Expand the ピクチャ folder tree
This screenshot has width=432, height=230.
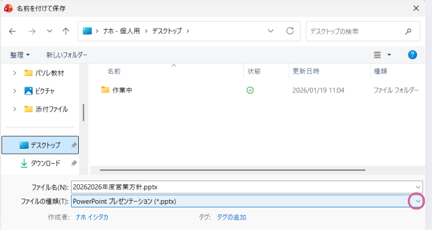[x=14, y=91]
